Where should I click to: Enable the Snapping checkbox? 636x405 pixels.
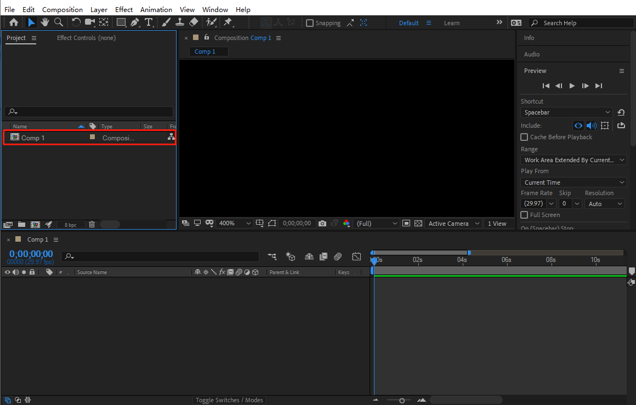point(309,23)
